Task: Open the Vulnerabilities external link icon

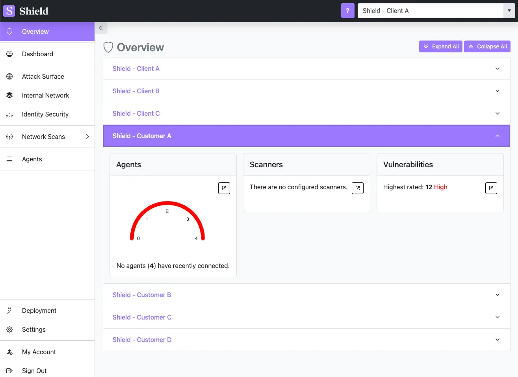Action: coord(491,188)
